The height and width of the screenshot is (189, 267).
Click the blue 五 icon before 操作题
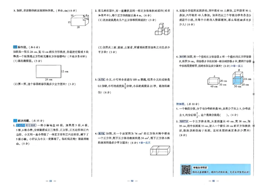click(15, 47)
